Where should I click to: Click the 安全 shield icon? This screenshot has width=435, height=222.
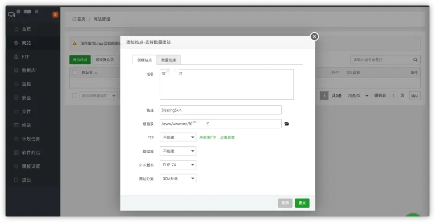tap(16, 98)
